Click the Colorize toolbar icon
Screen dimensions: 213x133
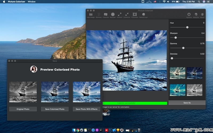point(105,14)
